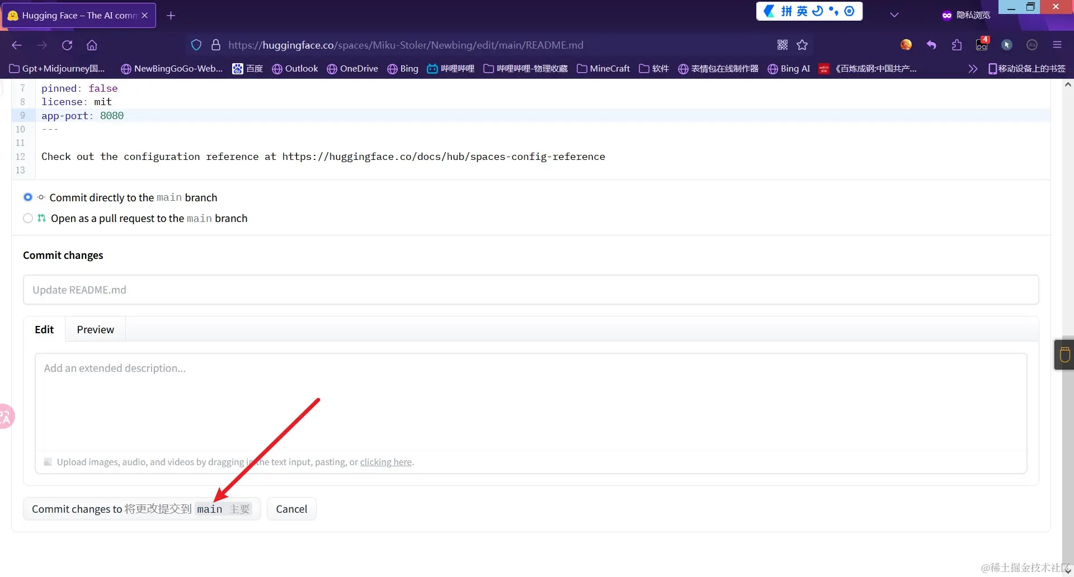This screenshot has width=1074, height=577.
Task: Click the configuration reference line in editor
Action: 323,157
